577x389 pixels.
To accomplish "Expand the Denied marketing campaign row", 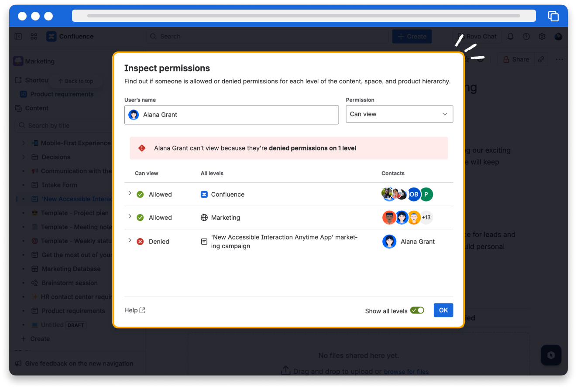I will (x=130, y=240).
